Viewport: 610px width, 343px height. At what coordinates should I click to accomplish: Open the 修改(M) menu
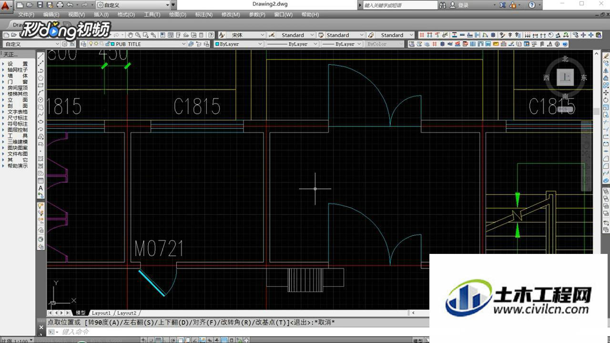tap(231, 15)
